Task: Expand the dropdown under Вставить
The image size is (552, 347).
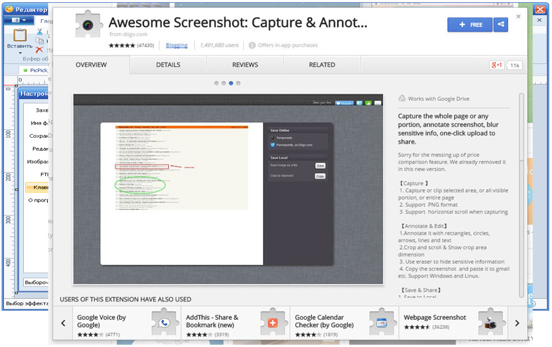Action: point(20,53)
